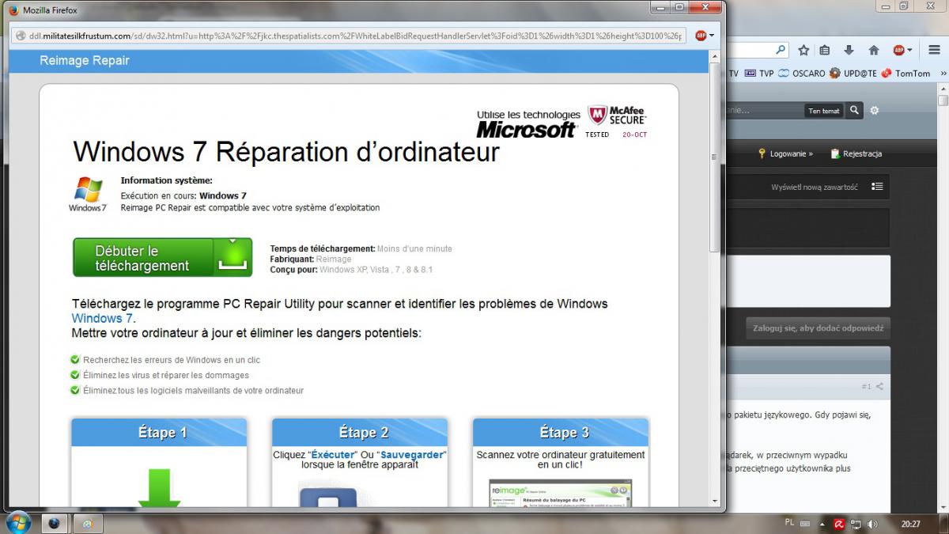The width and height of the screenshot is (949, 534).
Task: Click the key icon beside Logowanie
Action: tap(762, 153)
